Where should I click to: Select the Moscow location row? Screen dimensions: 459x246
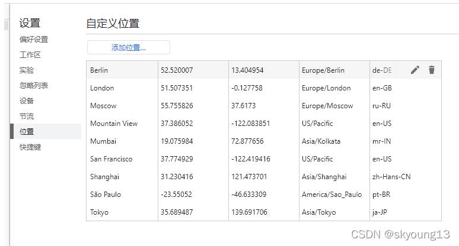click(x=264, y=106)
